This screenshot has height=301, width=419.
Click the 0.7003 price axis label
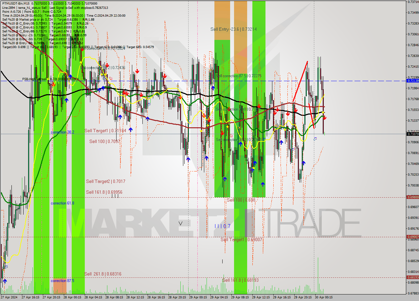click(x=413, y=186)
